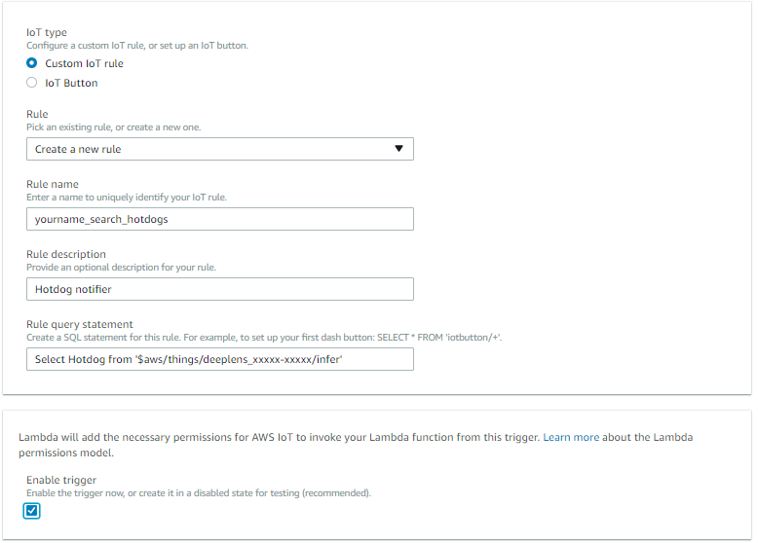
Task: Click the 'Rule query statement' field label
Action: point(80,324)
